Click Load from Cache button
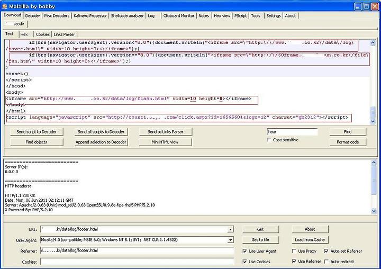Screen dimensions: 381x269 pos(310,239)
